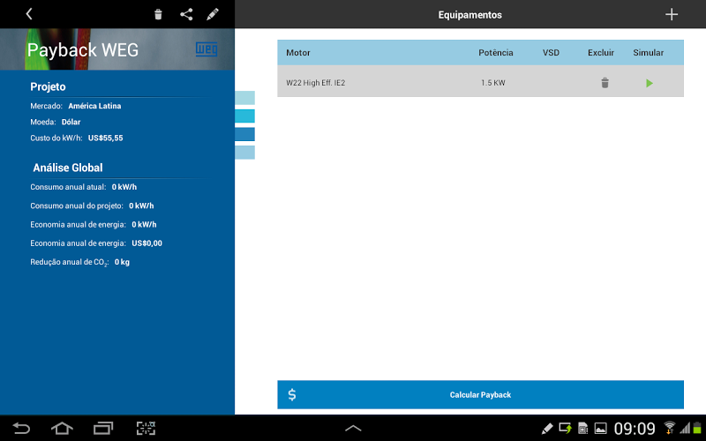The width and height of the screenshot is (706, 441).
Task: Select the W22 High Eff. IE2 motor name
Action: [316, 83]
